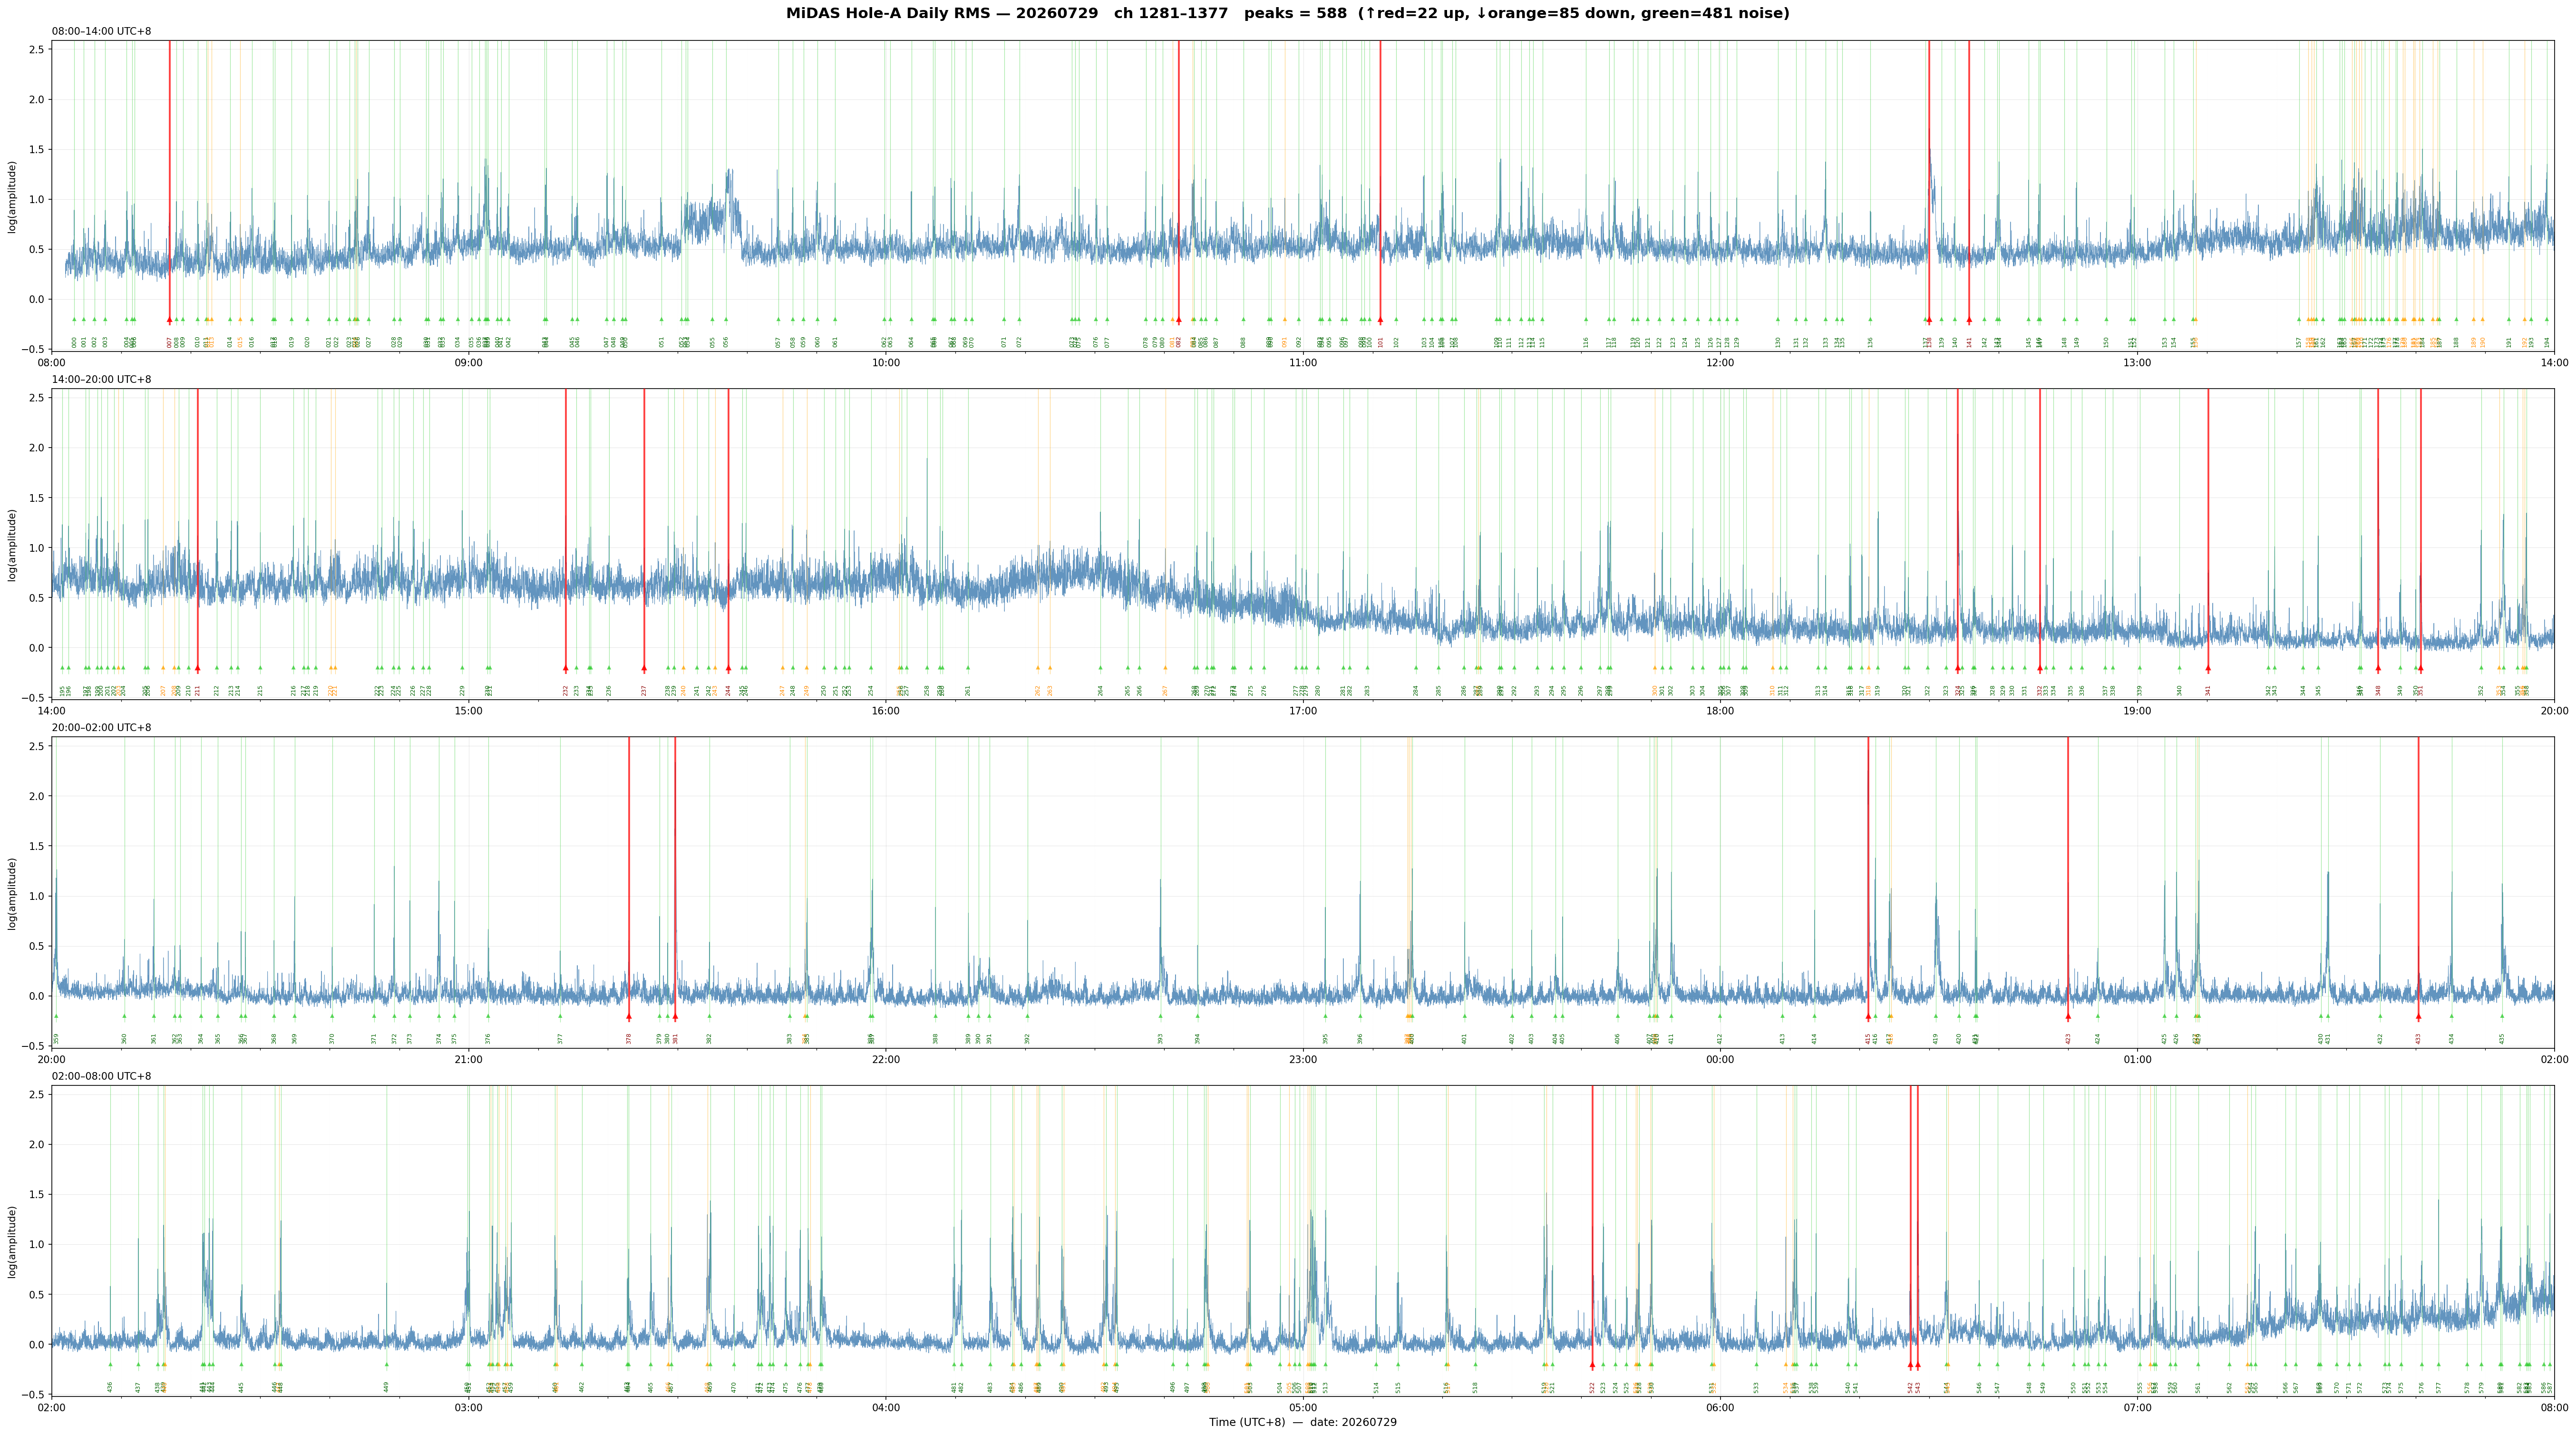Viewport: 2576px width, 1435px height.
Task: Select the red up-peak marker labeled 332
Action: tap(2040, 668)
